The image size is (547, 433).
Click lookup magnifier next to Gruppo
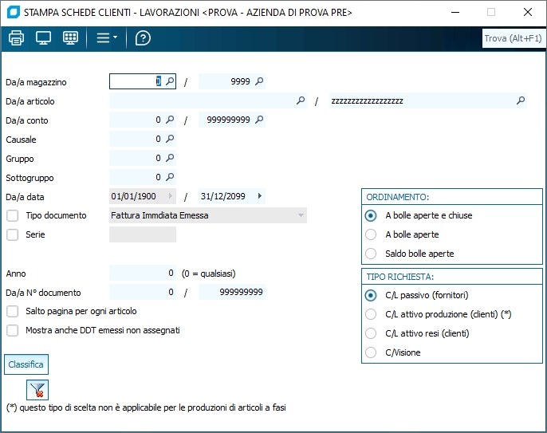170,158
